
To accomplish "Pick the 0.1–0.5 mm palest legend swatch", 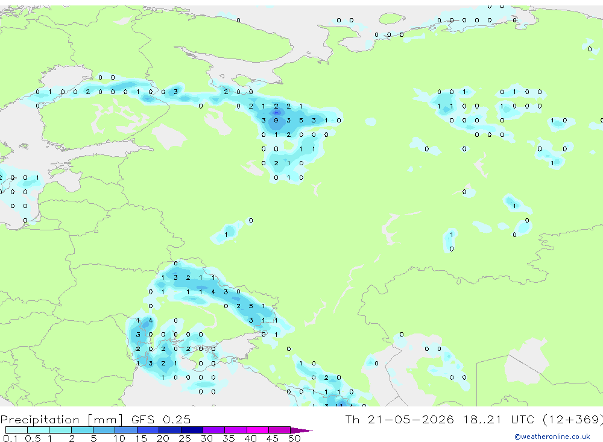I will (x=16, y=430).
